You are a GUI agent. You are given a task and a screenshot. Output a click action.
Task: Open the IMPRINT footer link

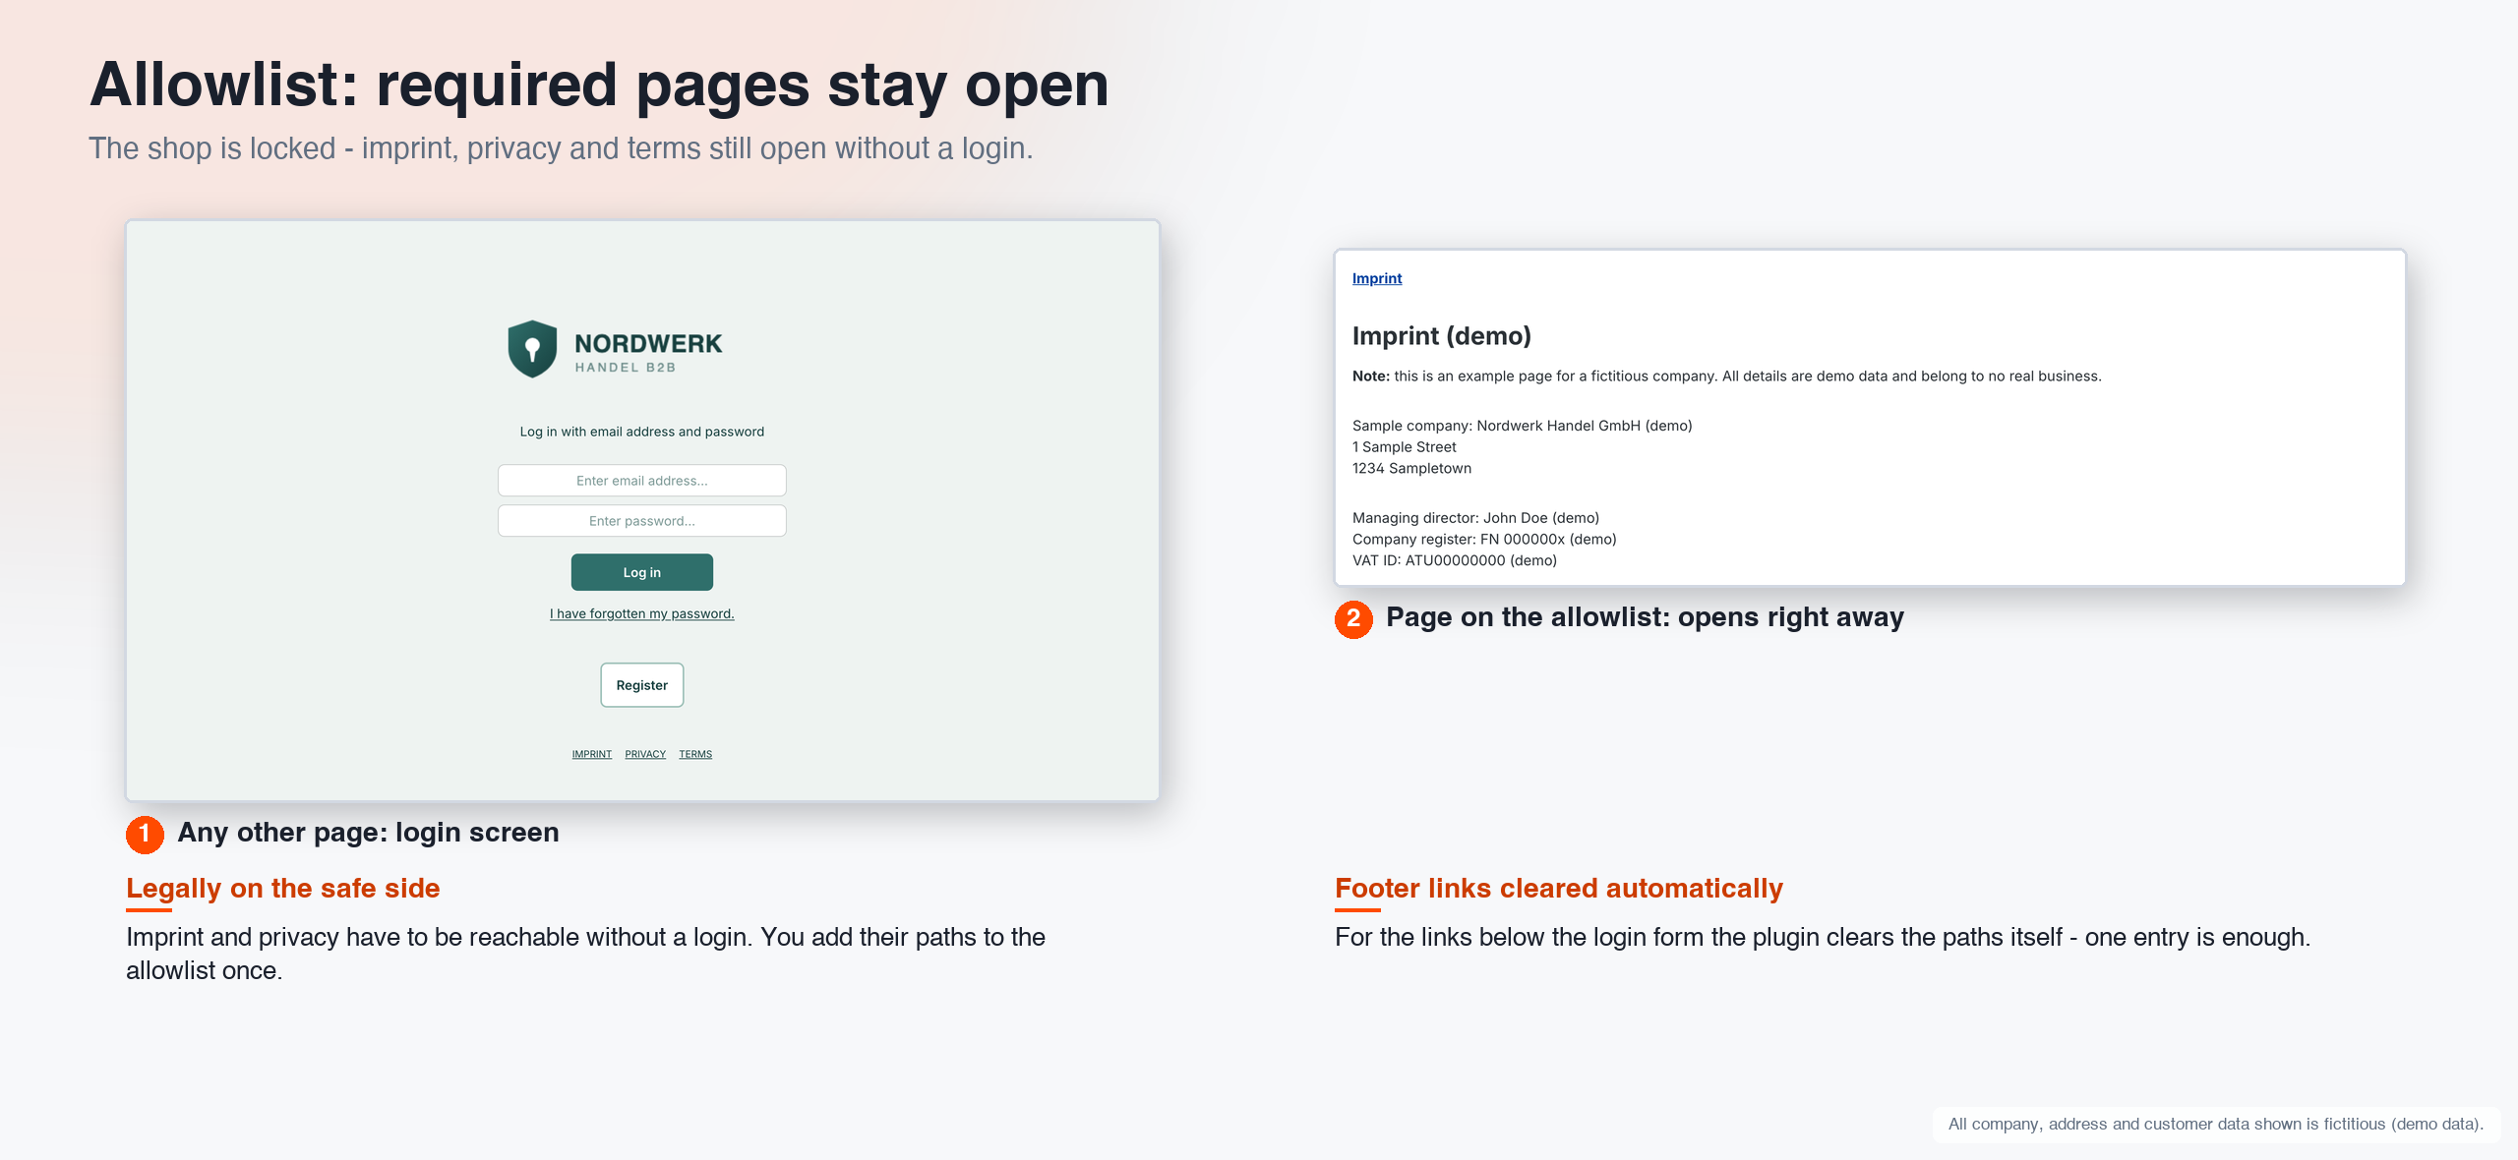point(592,754)
